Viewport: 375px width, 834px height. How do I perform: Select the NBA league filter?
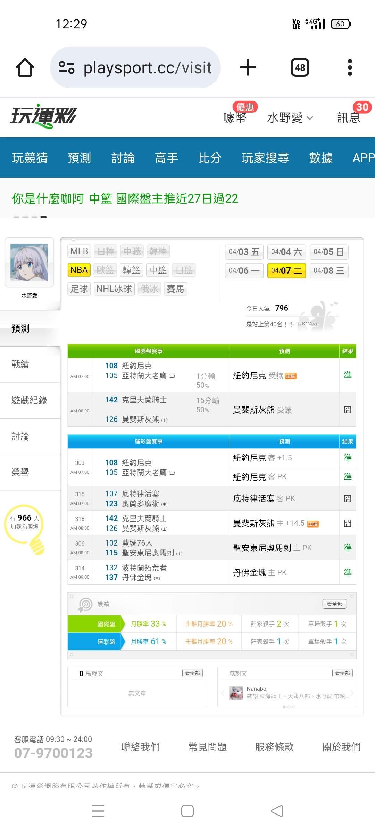coord(79,270)
